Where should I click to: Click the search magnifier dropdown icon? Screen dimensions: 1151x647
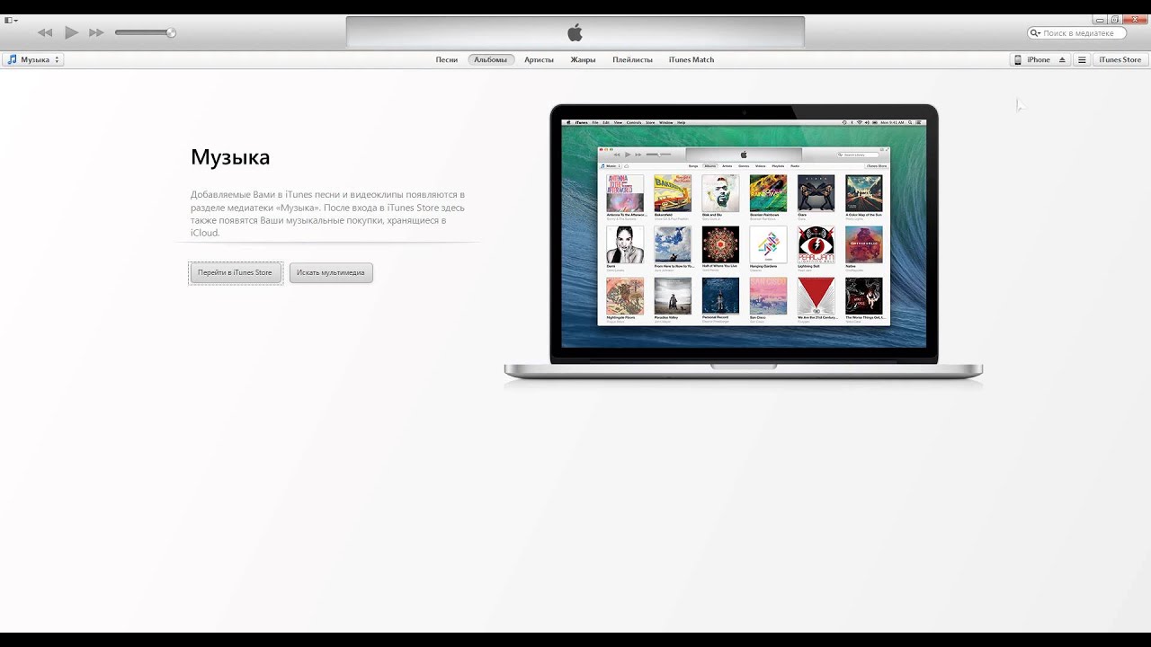point(1037,33)
